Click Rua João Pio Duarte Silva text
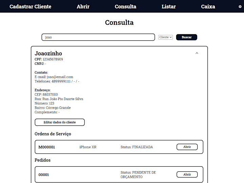The image size is (244, 183). 63,99
